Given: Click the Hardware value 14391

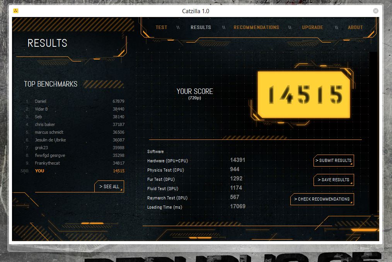Looking at the screenshot, I should (x=237, y=160).
